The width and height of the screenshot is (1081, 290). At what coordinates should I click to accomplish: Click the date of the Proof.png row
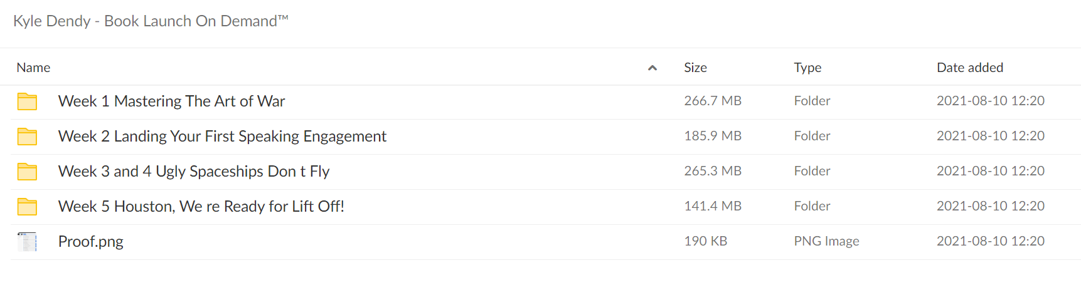point(991,241)
